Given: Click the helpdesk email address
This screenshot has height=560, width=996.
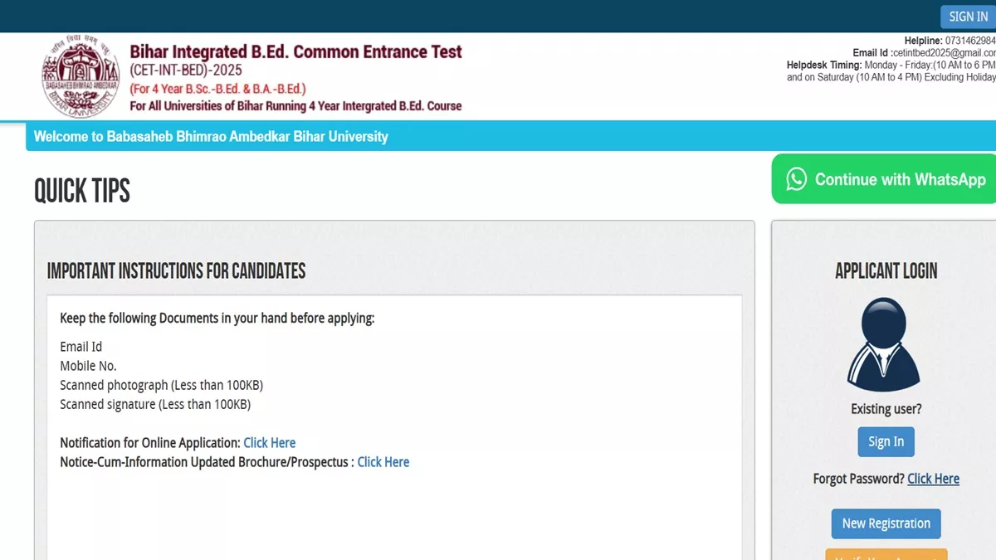Looking at the screenshot, I should [944, 53].
